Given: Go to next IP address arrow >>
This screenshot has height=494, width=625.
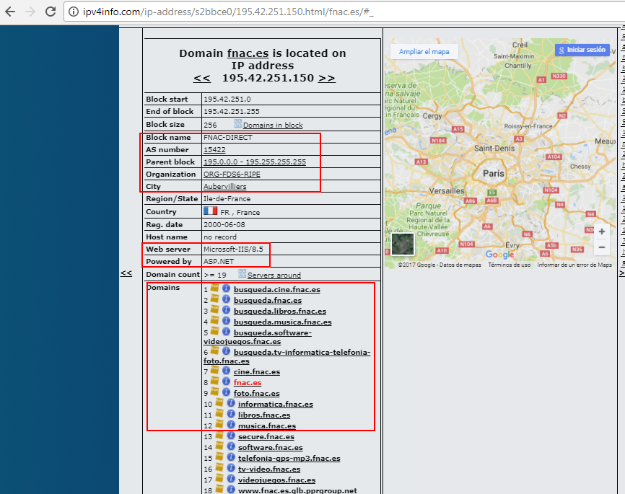Looking at the screenshot, I should (326, 78).
